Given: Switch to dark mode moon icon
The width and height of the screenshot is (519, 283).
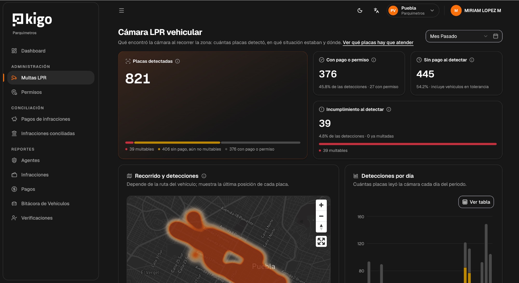Looking at the screenshot, I should click(360, 11).
